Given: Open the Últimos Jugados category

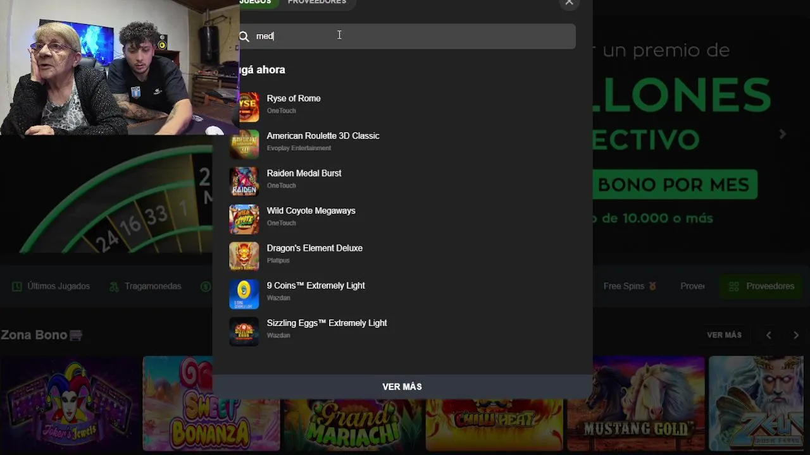Looking at the screenshot, I should coord(51,286).
